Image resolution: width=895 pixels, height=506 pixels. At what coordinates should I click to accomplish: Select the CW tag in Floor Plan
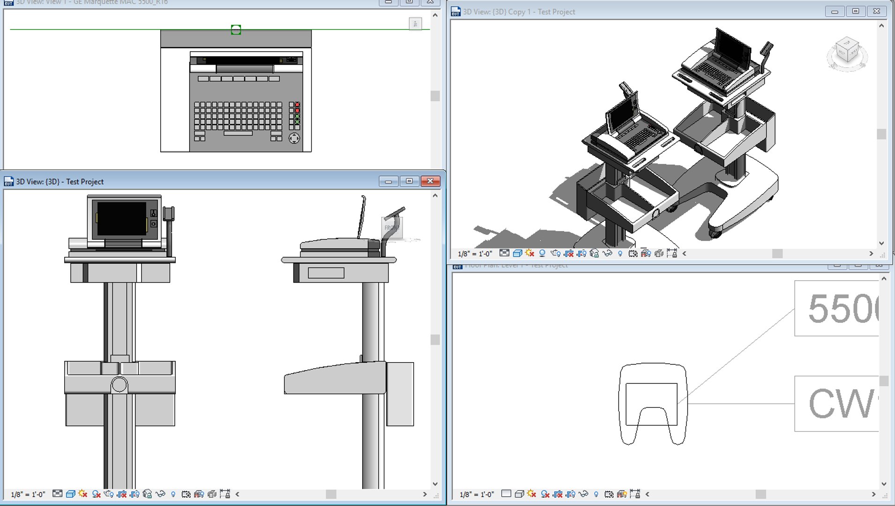[x=837, y=403]
